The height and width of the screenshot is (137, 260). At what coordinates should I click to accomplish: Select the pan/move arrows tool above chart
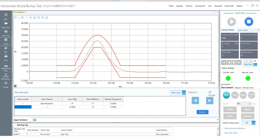[30, 18]
